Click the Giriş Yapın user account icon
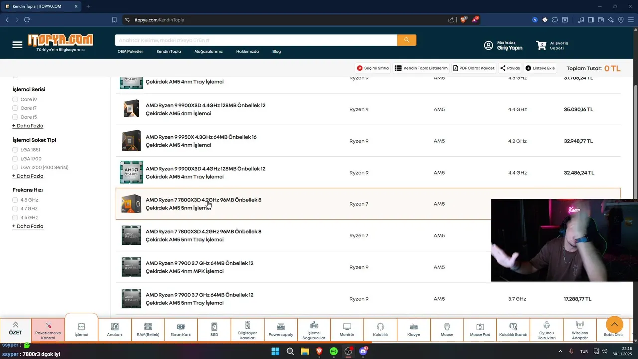638x359 pixels. pos(488,45)
